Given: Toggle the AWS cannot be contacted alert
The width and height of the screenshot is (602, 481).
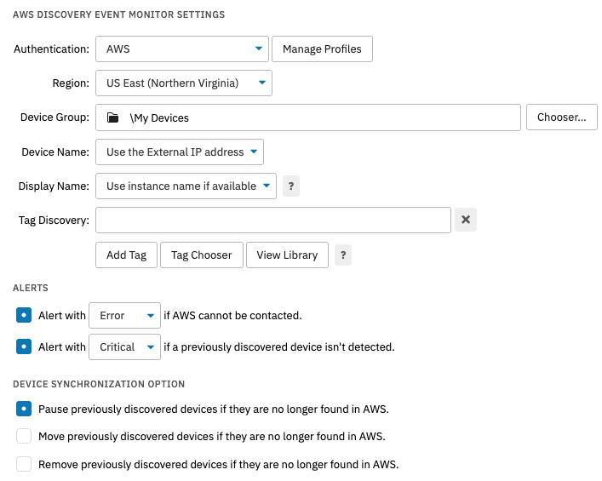Looking at the screenshot, I should [x=24, y=315].
